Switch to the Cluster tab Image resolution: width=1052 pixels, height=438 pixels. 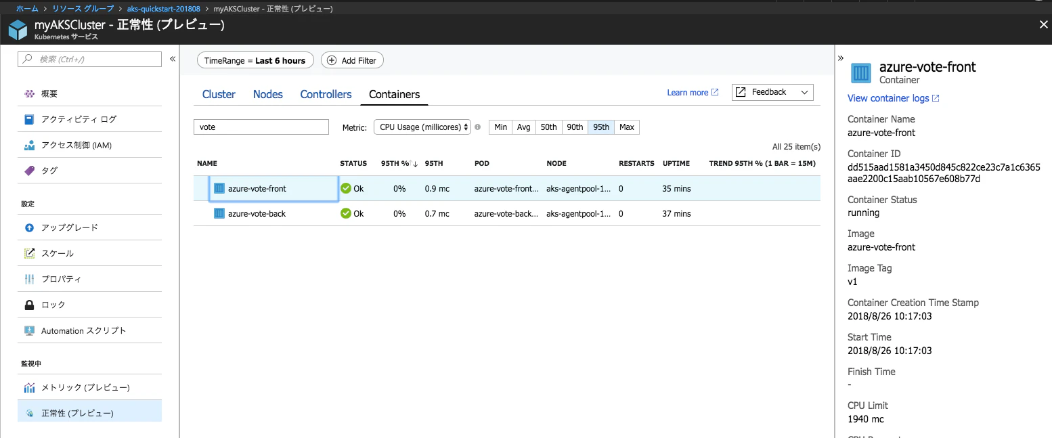click(x=219, y=94)
